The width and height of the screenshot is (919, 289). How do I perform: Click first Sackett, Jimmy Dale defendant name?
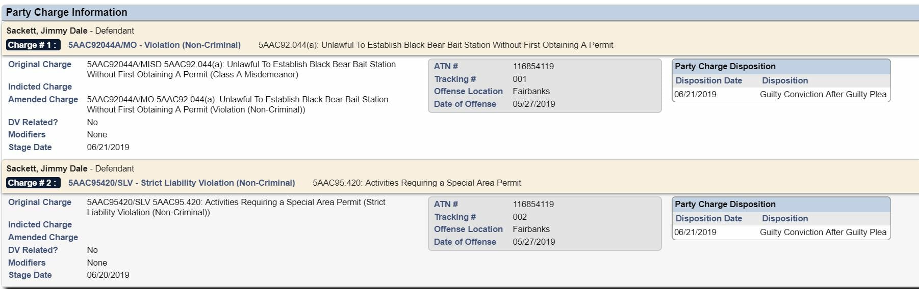[x=47, y=31]
